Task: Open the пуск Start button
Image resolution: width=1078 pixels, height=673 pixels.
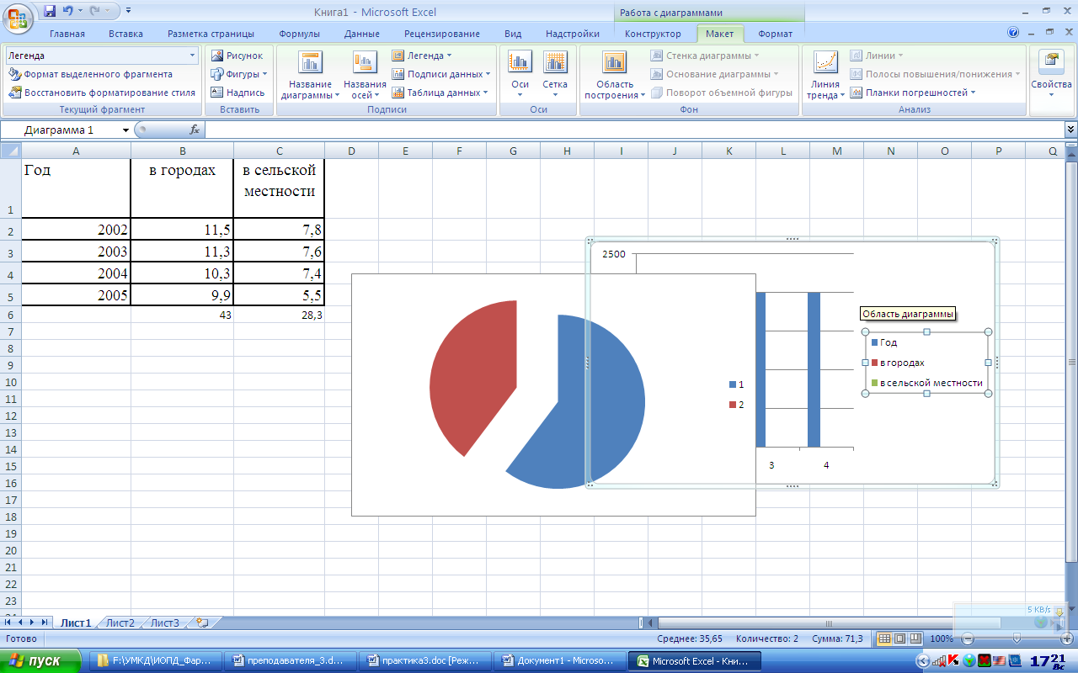Action: (40, 660)
